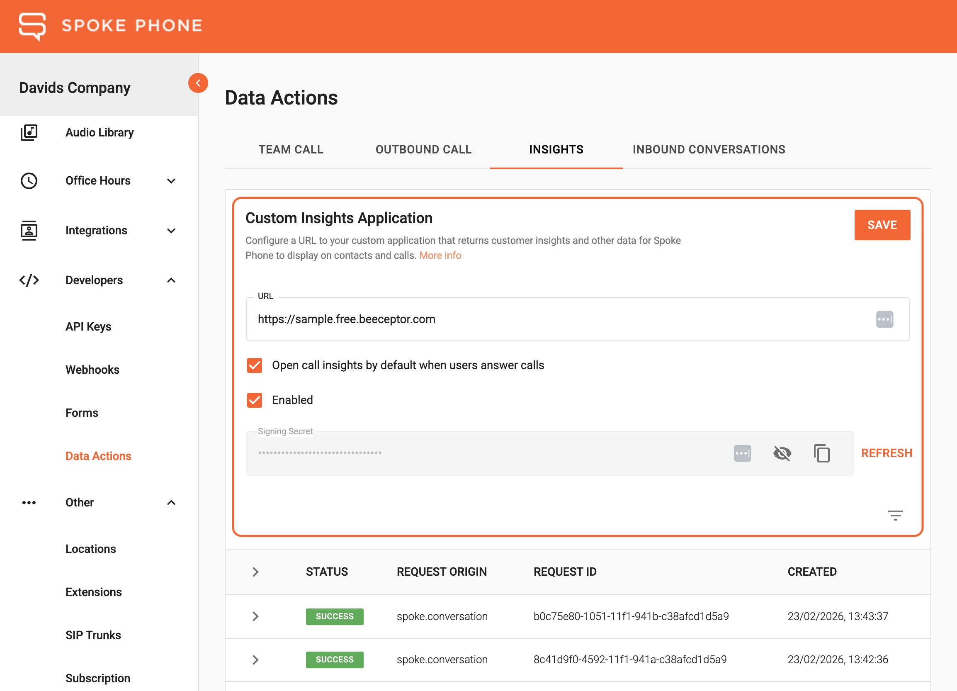Collapse the sidebar with the orange arrow button

198,83
